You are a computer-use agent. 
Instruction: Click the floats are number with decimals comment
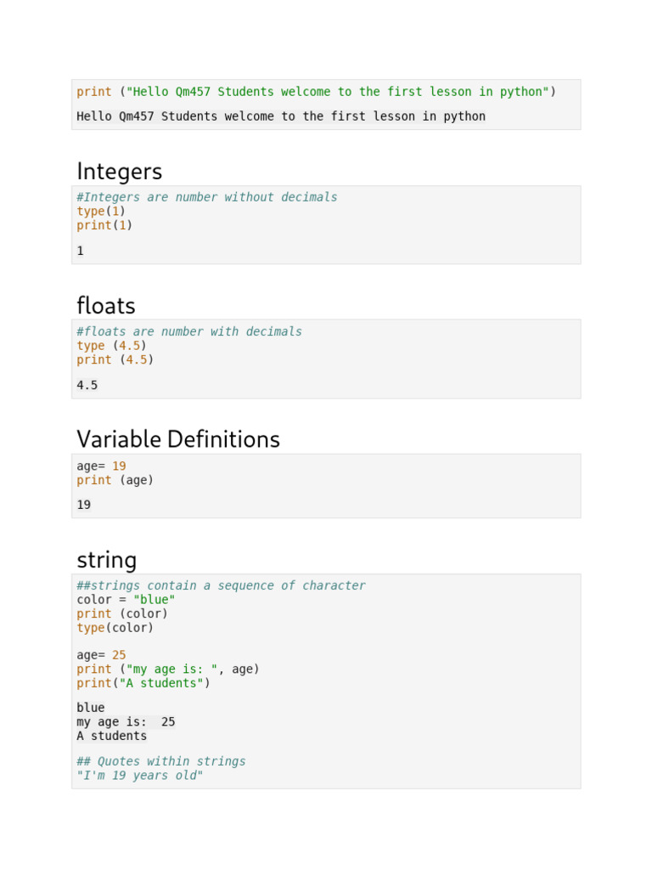click(x=189, y=331)
